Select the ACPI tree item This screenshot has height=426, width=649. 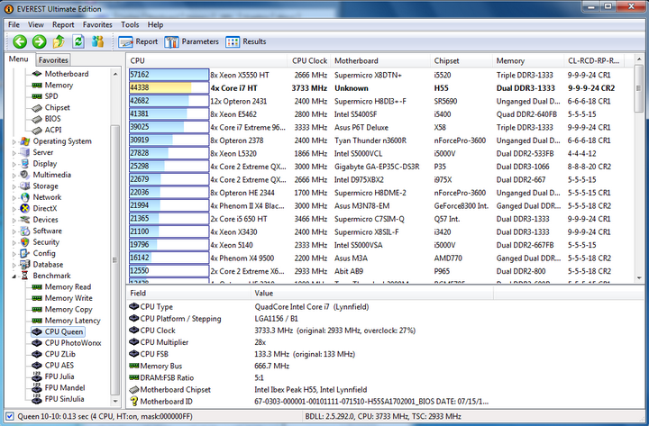coord(53,130)
